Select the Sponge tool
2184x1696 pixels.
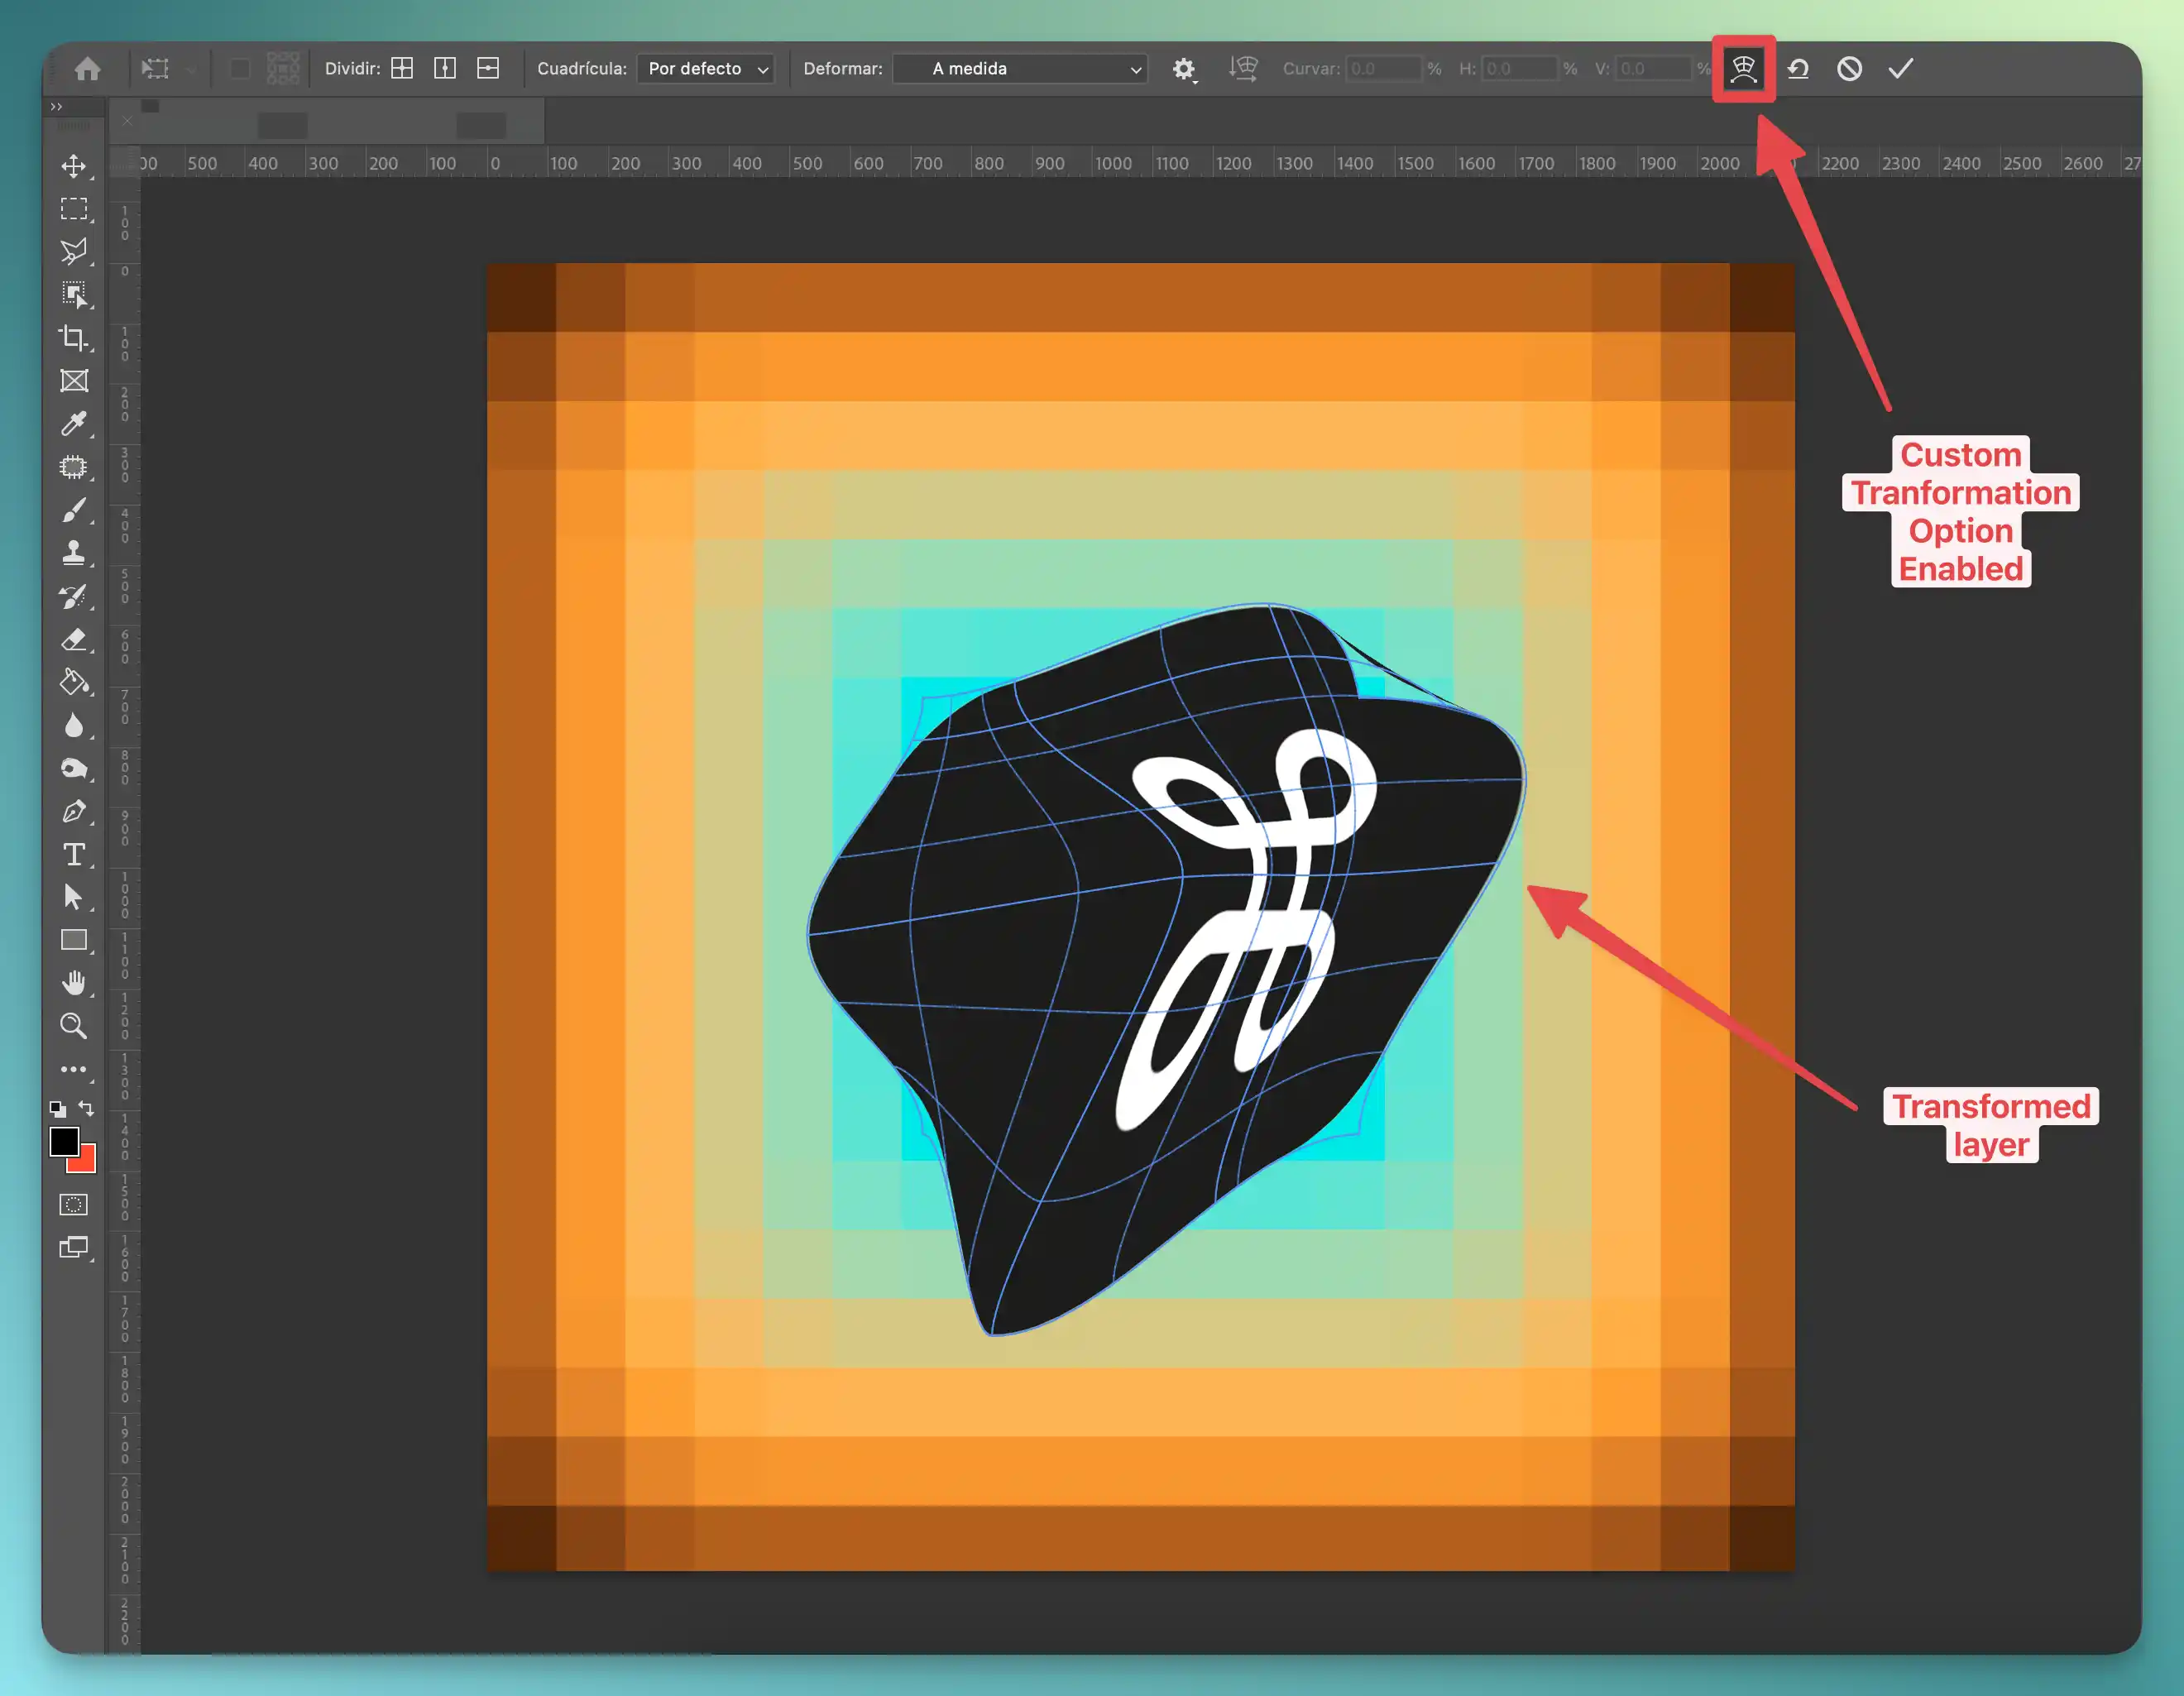tap(74, 769)
